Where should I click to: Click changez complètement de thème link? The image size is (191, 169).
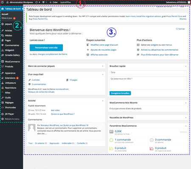53,54
